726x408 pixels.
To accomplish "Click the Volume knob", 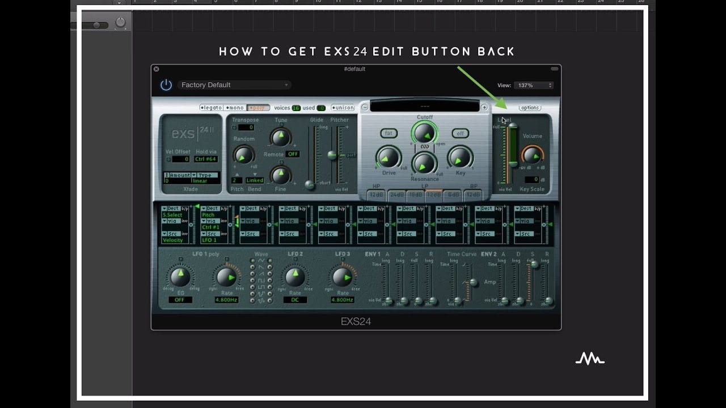I will (532, 155).
